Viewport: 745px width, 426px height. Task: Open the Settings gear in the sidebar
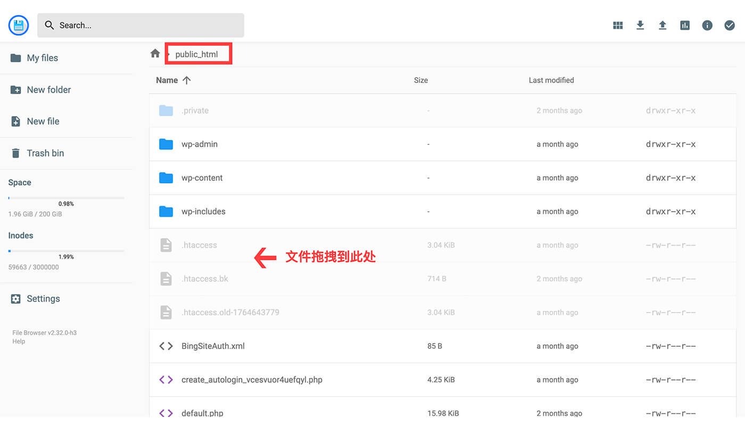click(43, 298)
